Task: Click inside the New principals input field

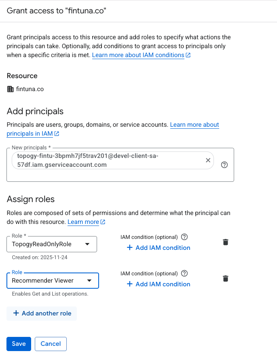Action: 120,175
